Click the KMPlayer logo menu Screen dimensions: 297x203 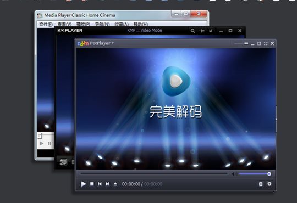70,30
